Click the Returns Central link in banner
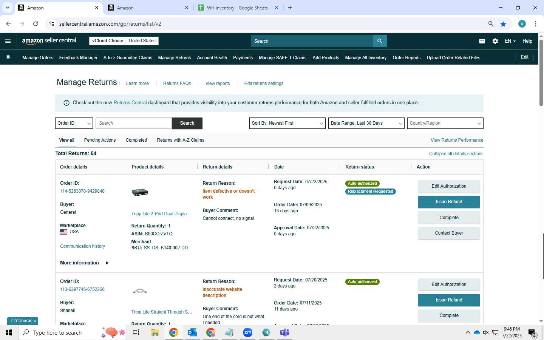Screen dimensions: 544x340 click(130, 103)
